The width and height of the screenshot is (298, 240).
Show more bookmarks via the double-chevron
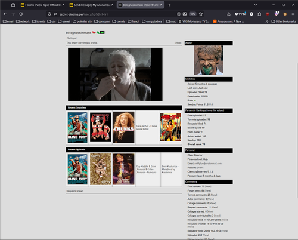pos(267,21)
